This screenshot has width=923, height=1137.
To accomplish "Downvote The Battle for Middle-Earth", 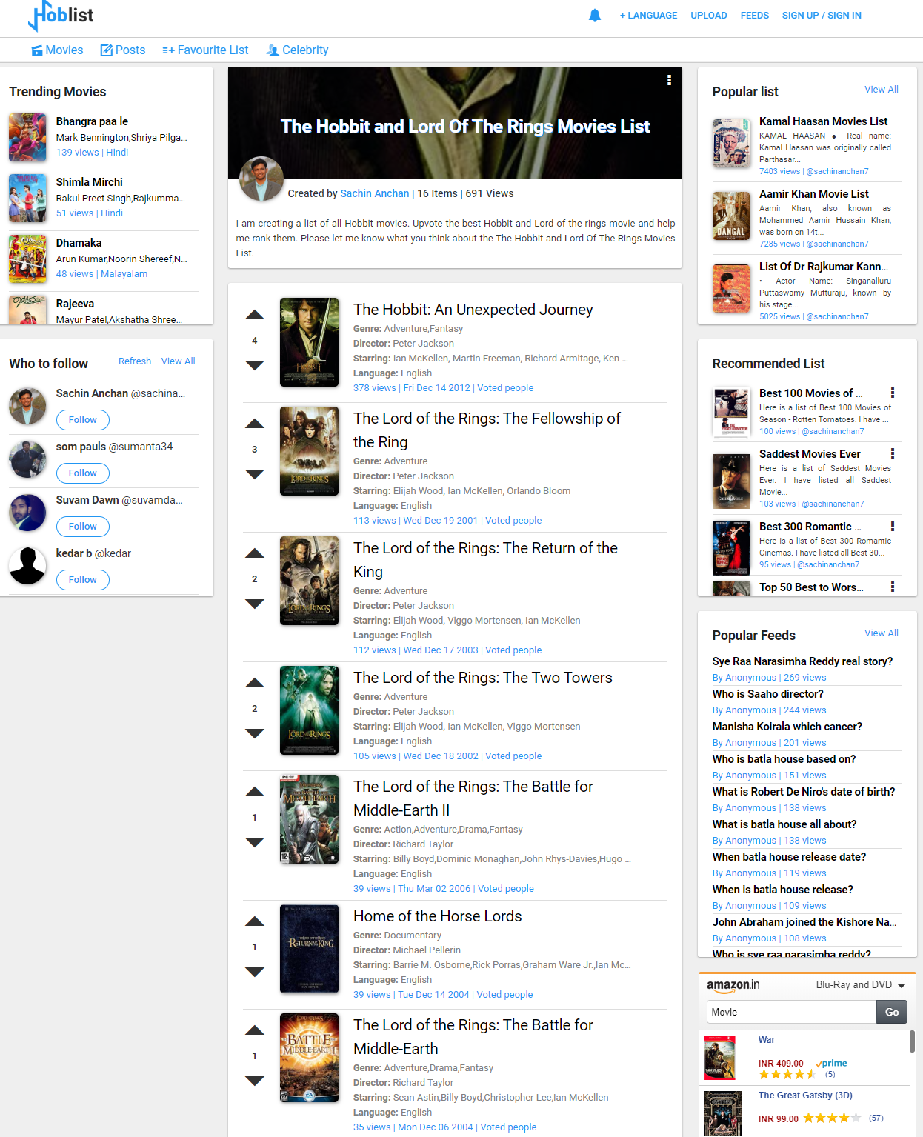I will pos(255,1081).
